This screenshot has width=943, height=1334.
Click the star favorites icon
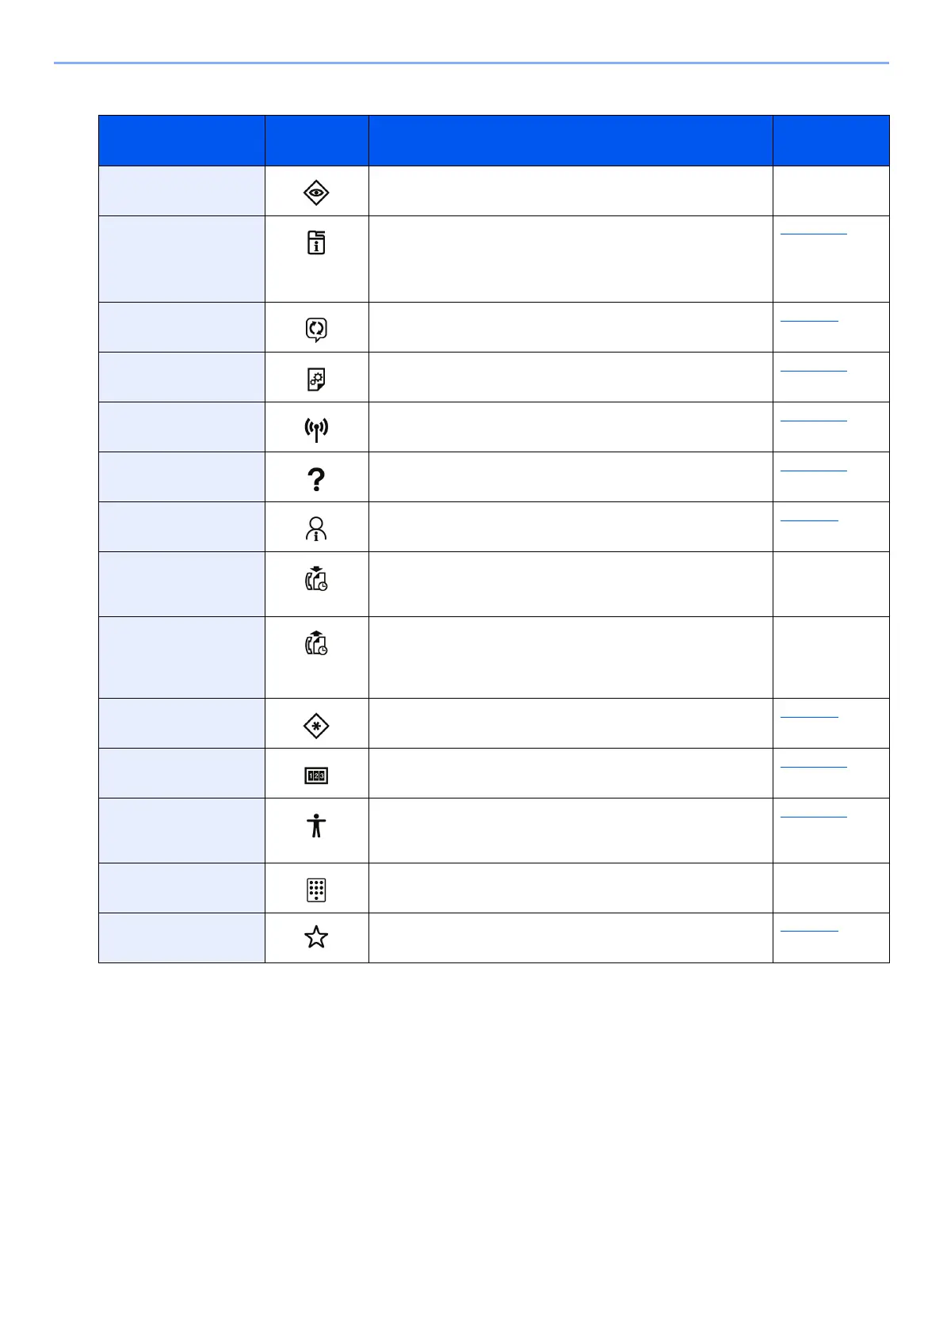[x=316, y=938]
